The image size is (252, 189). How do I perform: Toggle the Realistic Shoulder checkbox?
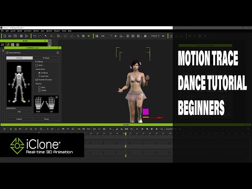coord(37,80)
